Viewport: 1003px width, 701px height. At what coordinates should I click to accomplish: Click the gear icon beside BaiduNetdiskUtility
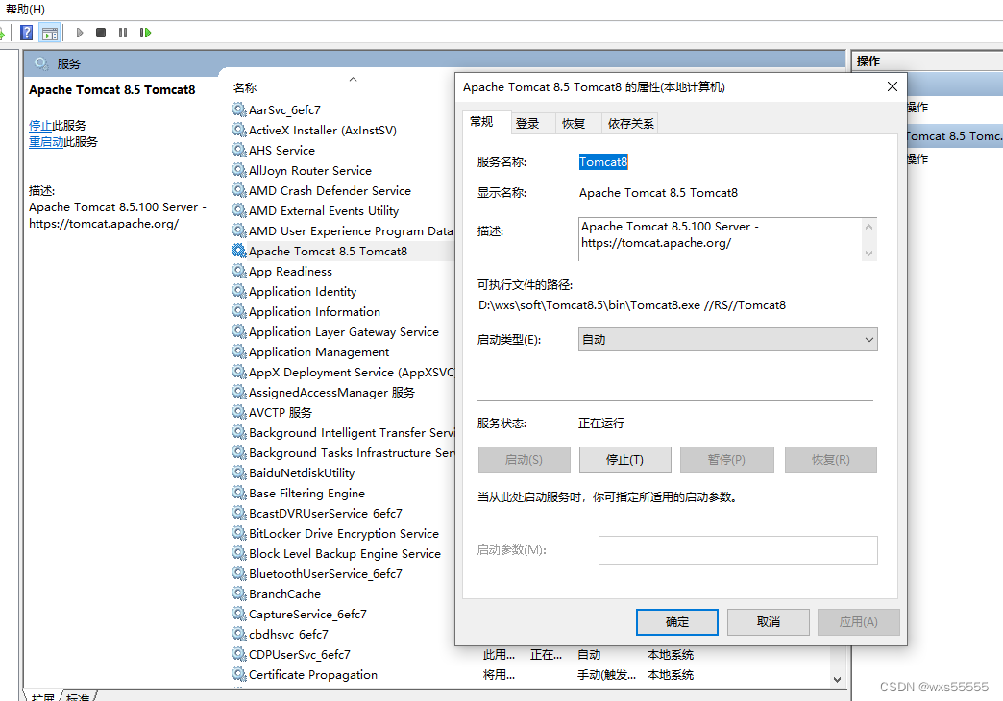[x=238, y=472]
